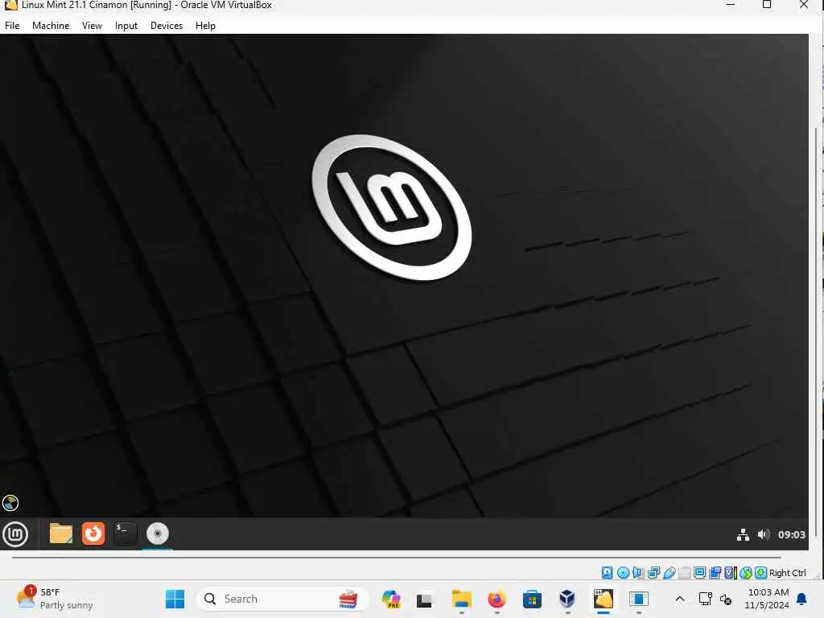Open the Mint panel clock showing 09:03
Viewport: 824px width, 618px height.
coord(792,535)
